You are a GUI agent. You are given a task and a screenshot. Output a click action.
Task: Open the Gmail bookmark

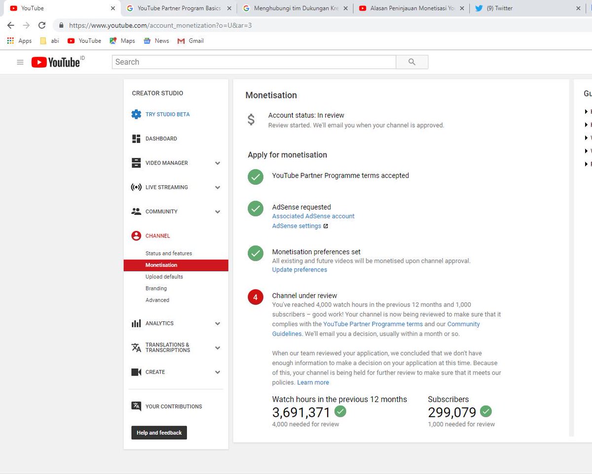pos(190,41)
